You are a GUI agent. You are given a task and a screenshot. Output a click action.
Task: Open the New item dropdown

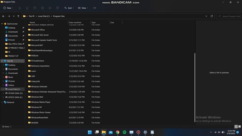[8, 8]
